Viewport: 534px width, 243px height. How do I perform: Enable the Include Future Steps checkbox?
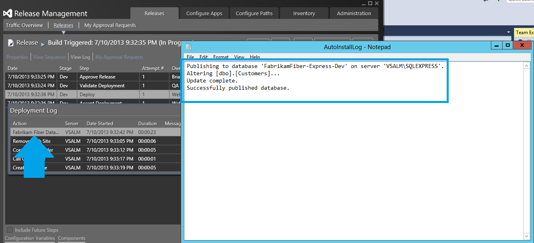pyautogui.click(x=9, y=230)
